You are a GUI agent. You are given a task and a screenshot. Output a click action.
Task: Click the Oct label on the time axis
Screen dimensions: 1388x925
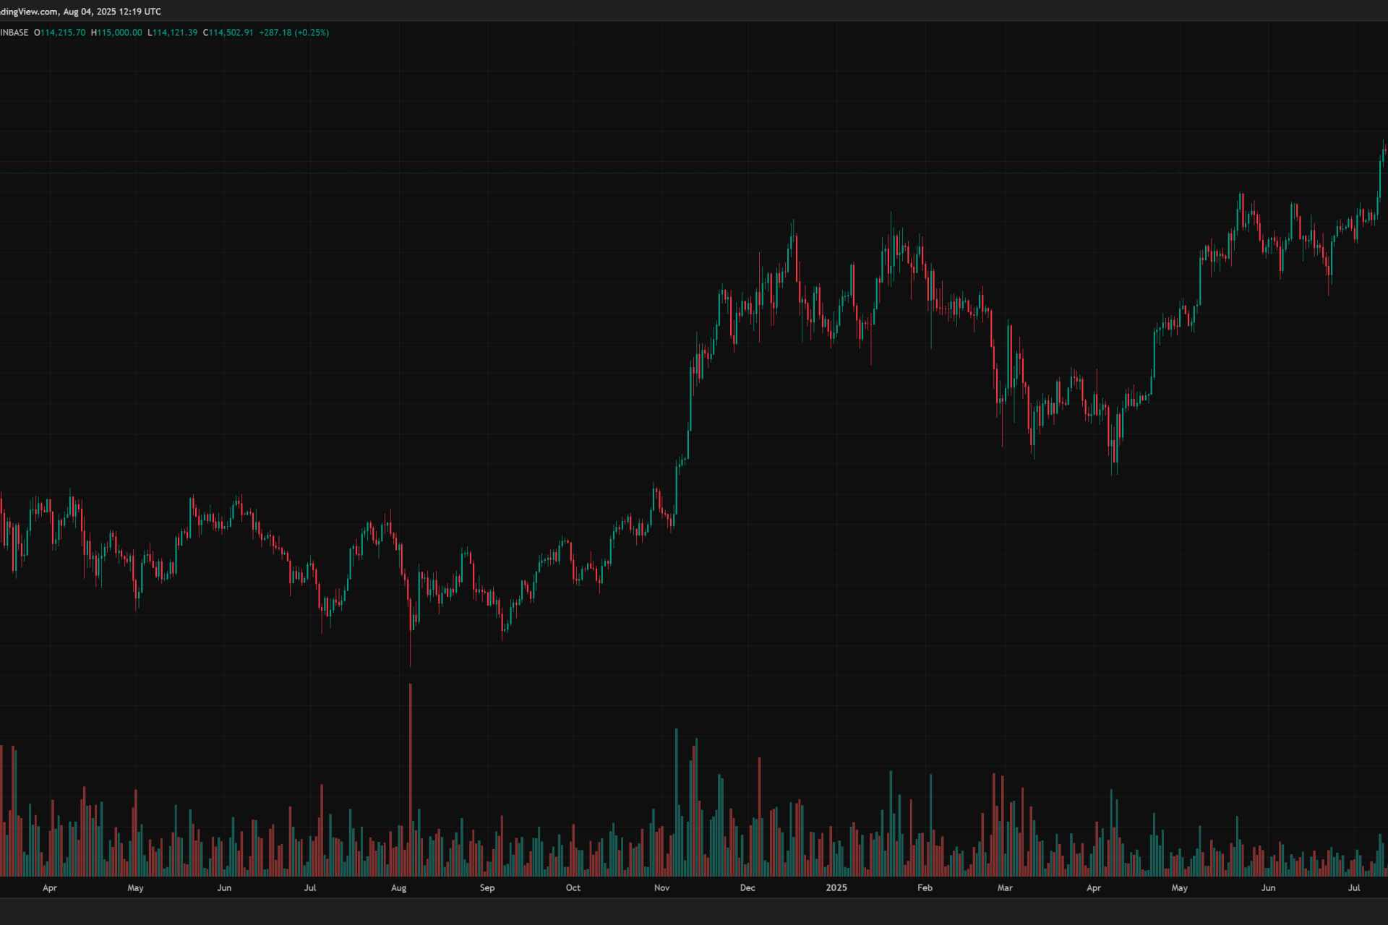[x=573, y=887]
